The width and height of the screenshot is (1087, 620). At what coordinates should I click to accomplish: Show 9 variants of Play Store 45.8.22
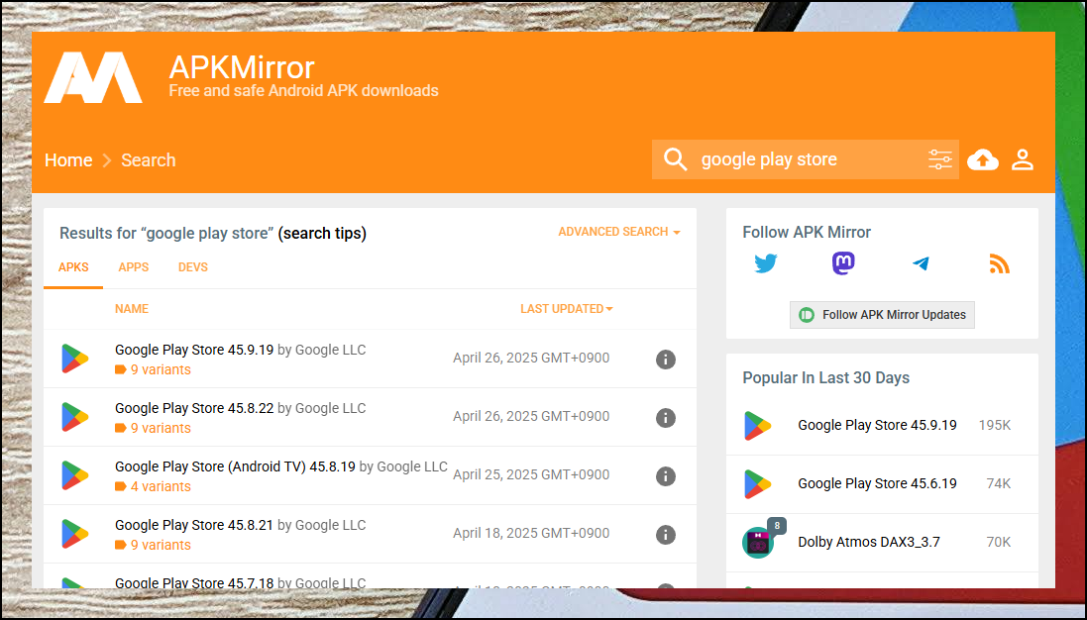pyautogui.click(x=161, y=428)
